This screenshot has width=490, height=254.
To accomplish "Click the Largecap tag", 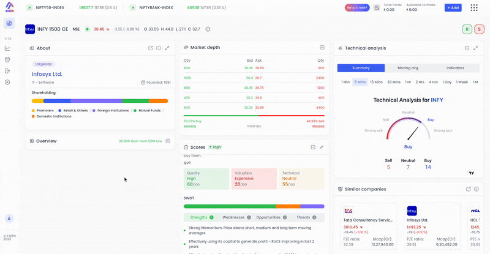I will pos(43,64).
